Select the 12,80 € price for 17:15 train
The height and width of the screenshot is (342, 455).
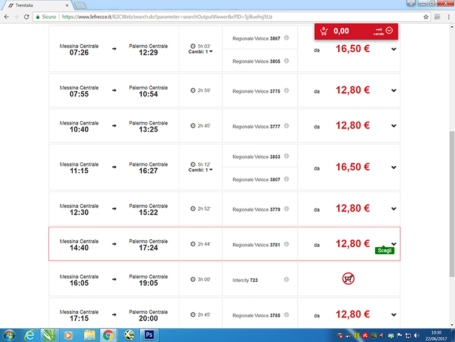click(352, 314)
